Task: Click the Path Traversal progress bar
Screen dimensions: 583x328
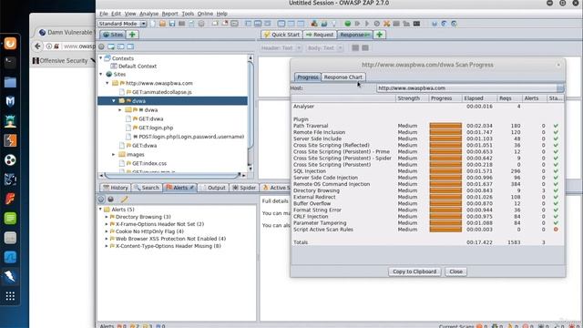Action: [445, 126]
